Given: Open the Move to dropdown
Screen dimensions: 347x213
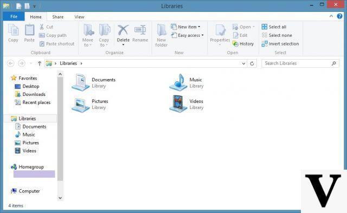Looking at the screenshot, I should point(88,35).
